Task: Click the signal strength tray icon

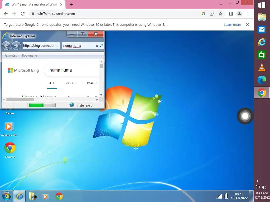Action: pos(219,196)
